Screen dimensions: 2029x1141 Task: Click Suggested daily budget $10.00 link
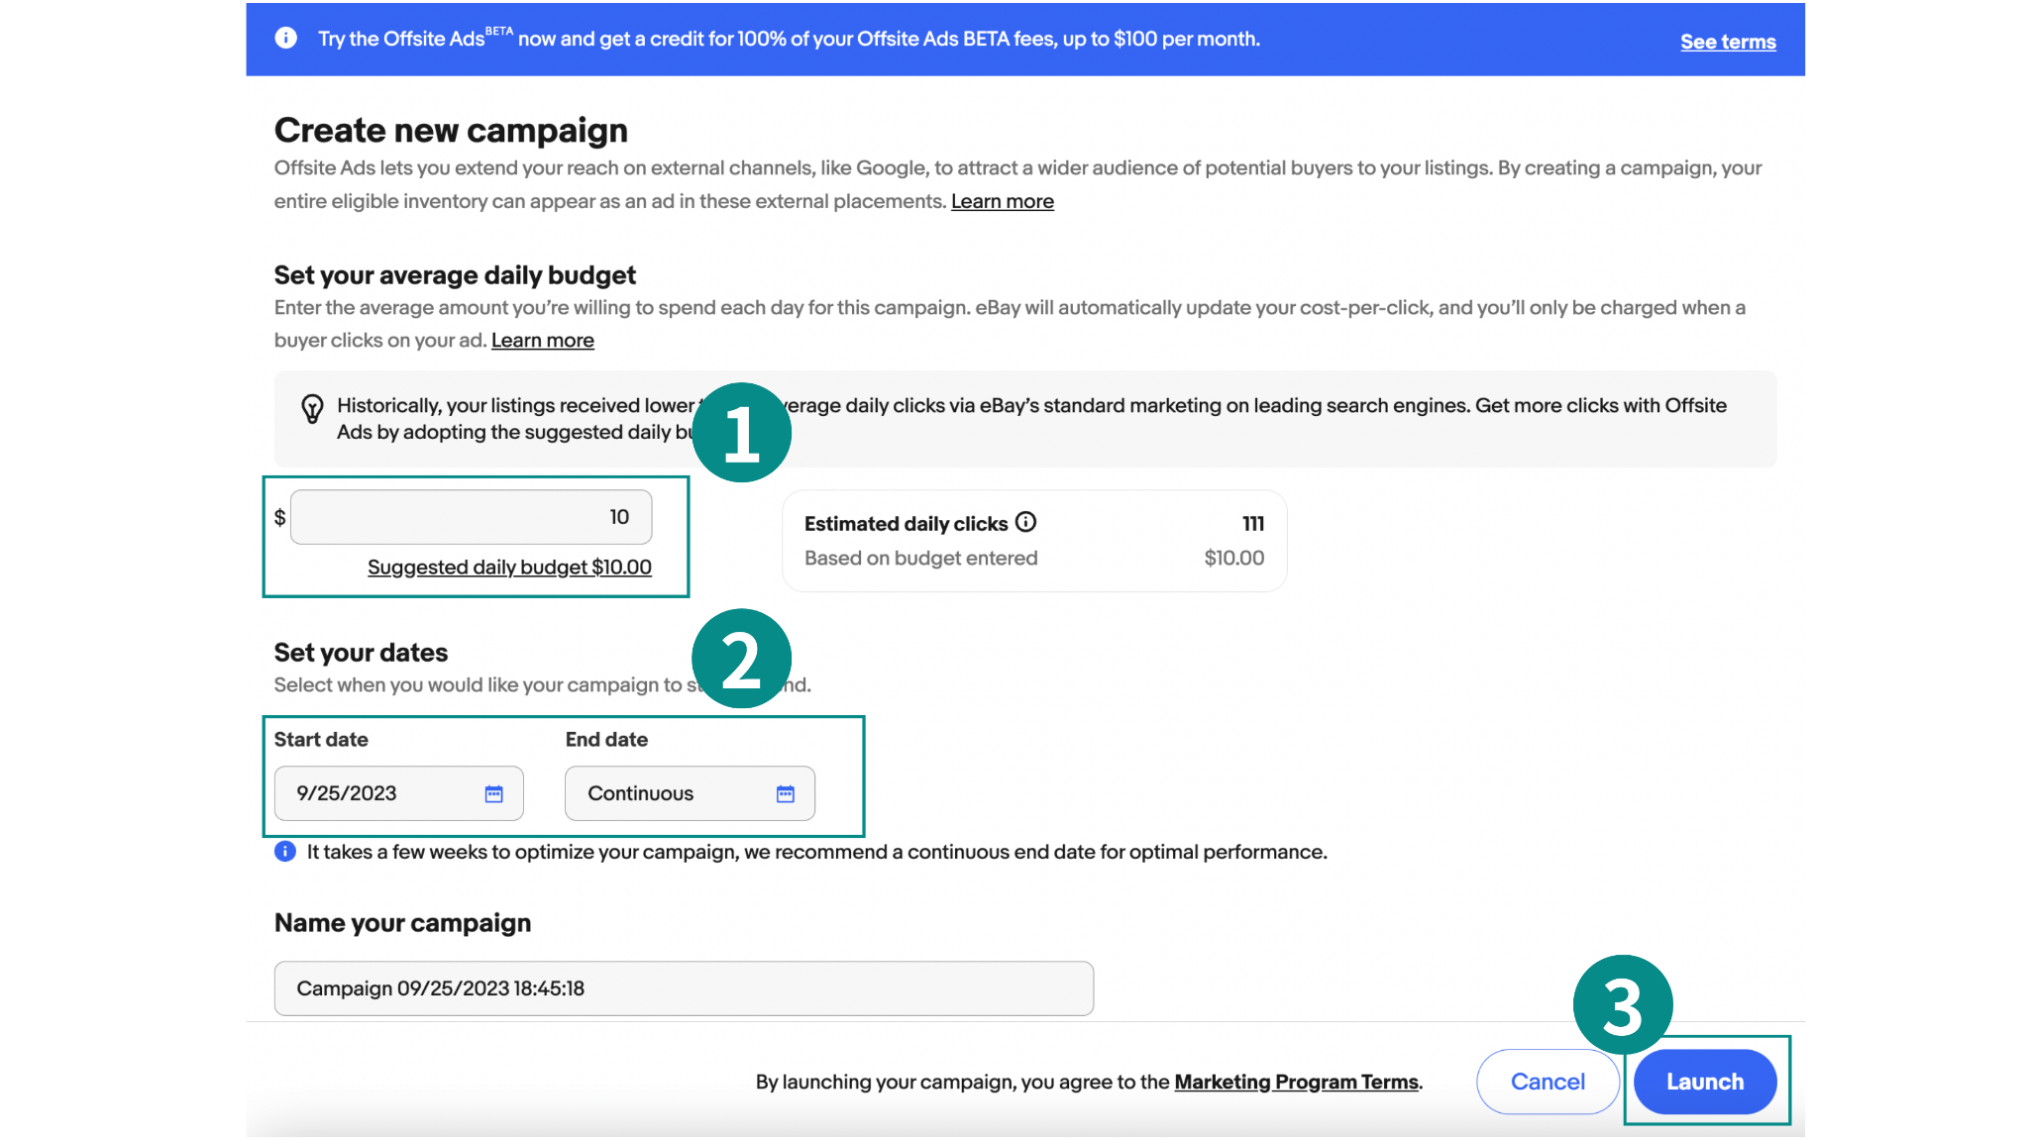[x=509, y=568]
